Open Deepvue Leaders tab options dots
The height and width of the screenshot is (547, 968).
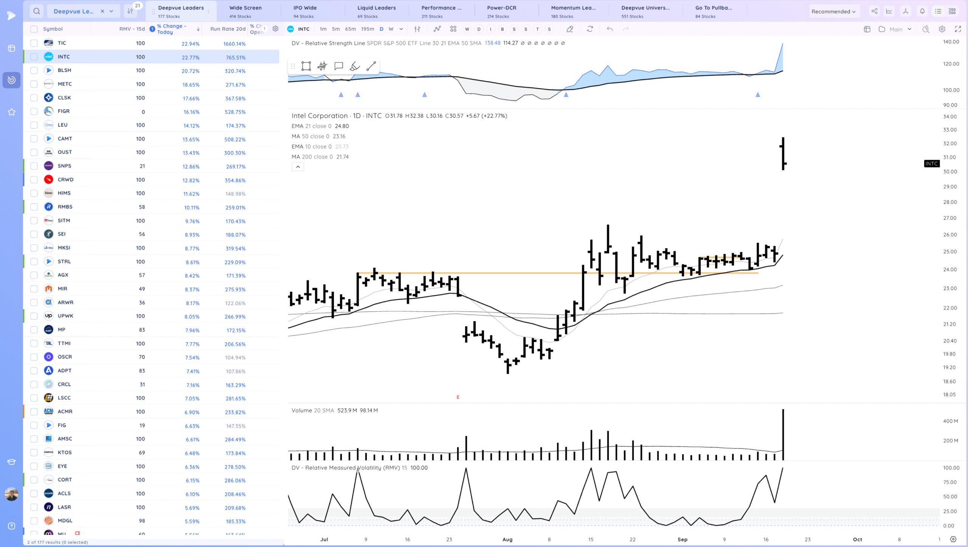coord(208,11)
